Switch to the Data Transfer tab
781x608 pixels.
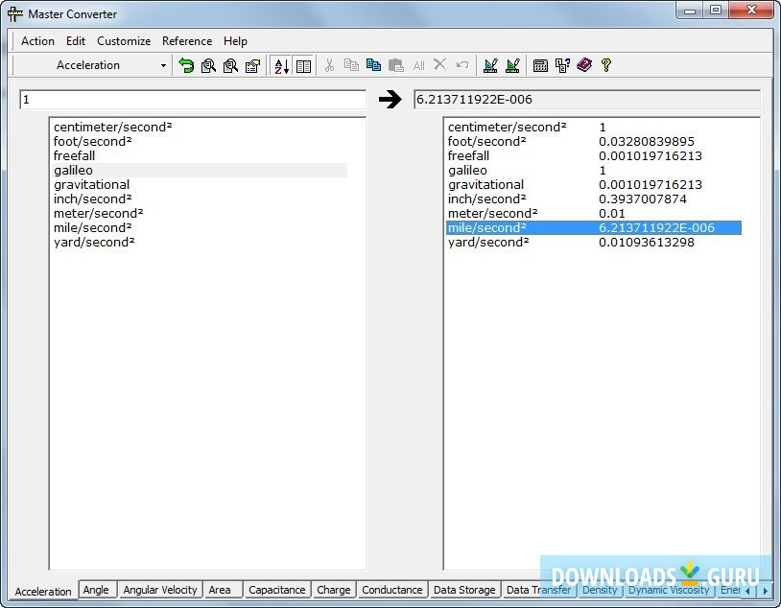tap(539, 590)
